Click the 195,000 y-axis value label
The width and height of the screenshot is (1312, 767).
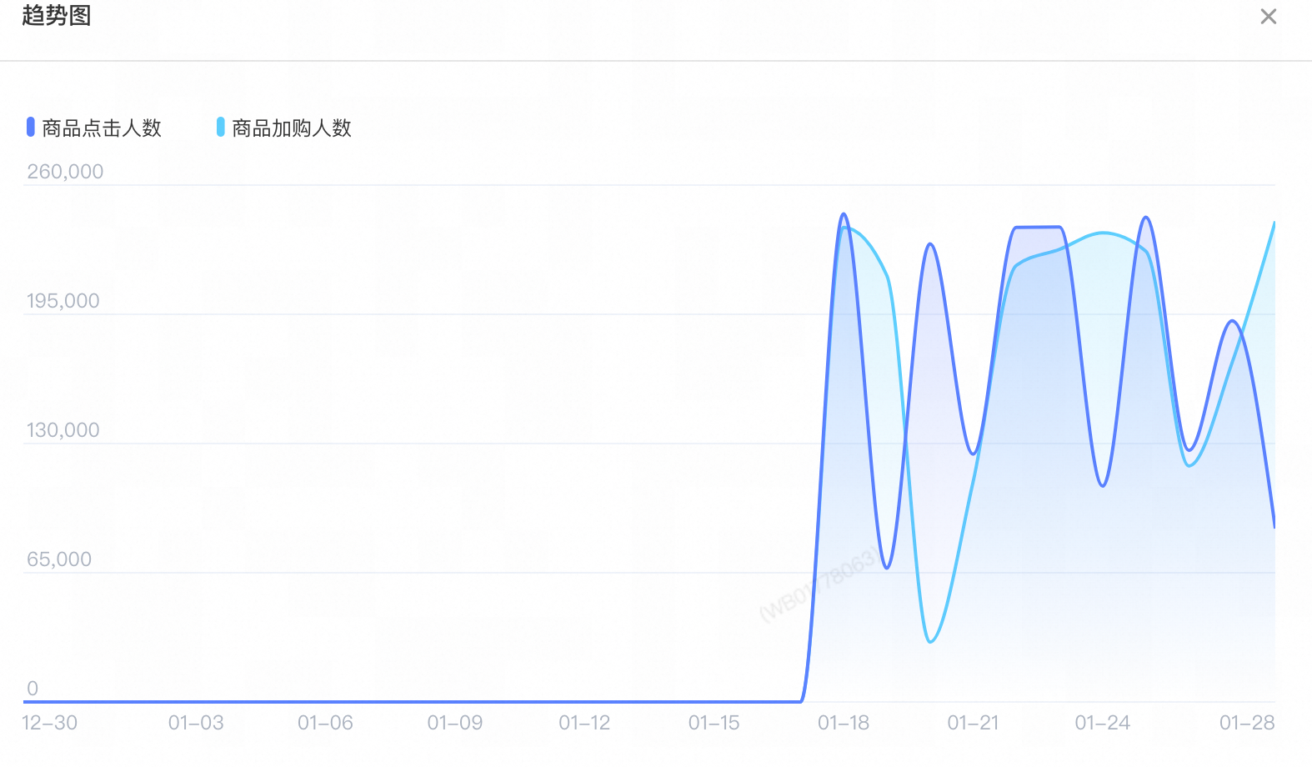click(x=63, y=301)
